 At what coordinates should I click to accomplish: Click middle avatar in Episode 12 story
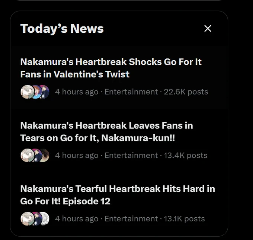(x=37, y=219)
